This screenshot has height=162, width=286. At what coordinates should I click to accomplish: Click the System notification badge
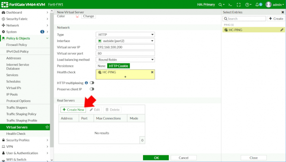tap(42, 32)
